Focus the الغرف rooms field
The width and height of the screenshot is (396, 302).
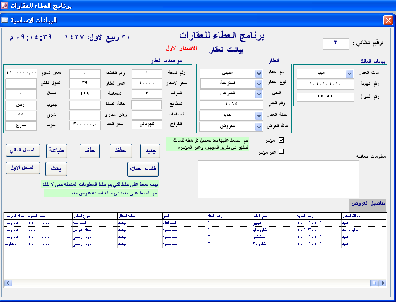[x=147, y=94]
